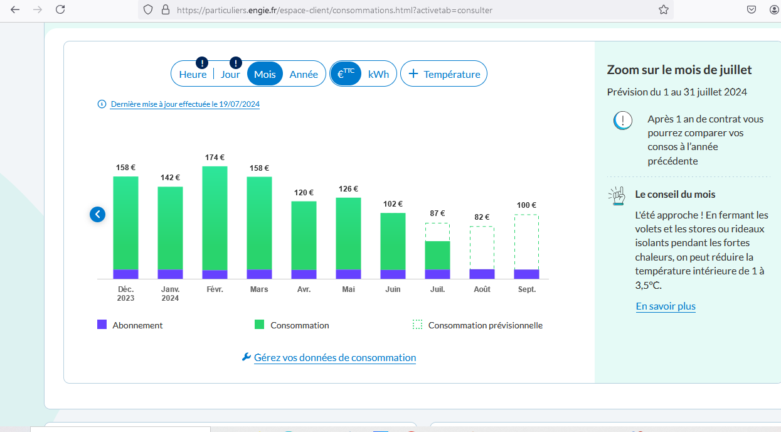Toggle the Température overlay button
This screenshot has width=781, height=432.
444,73
